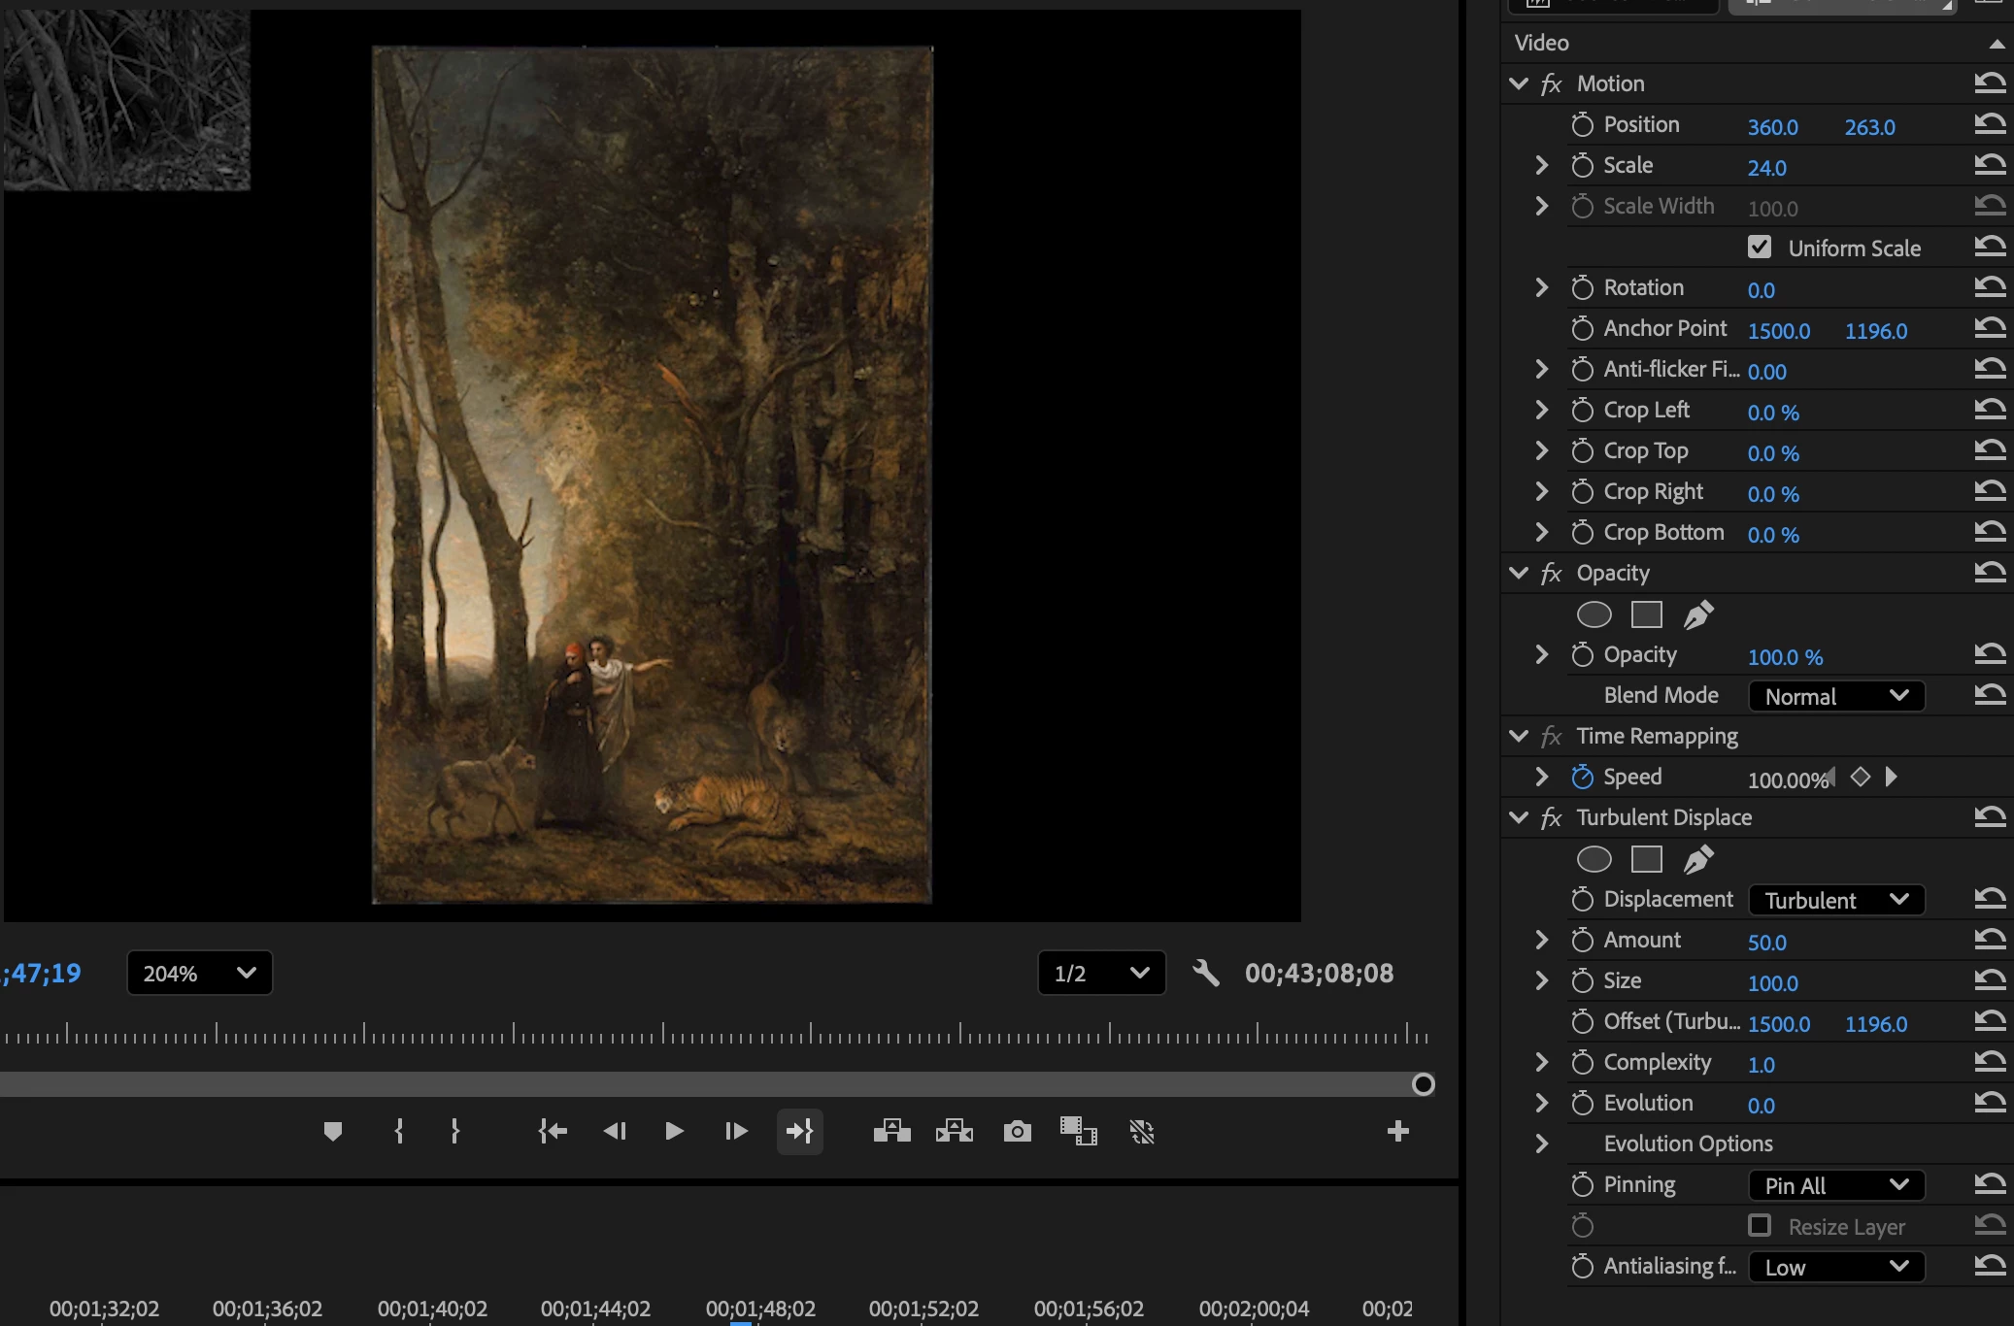
Task: Open the Blend Mode dropdown
Action: [1835, 696]
